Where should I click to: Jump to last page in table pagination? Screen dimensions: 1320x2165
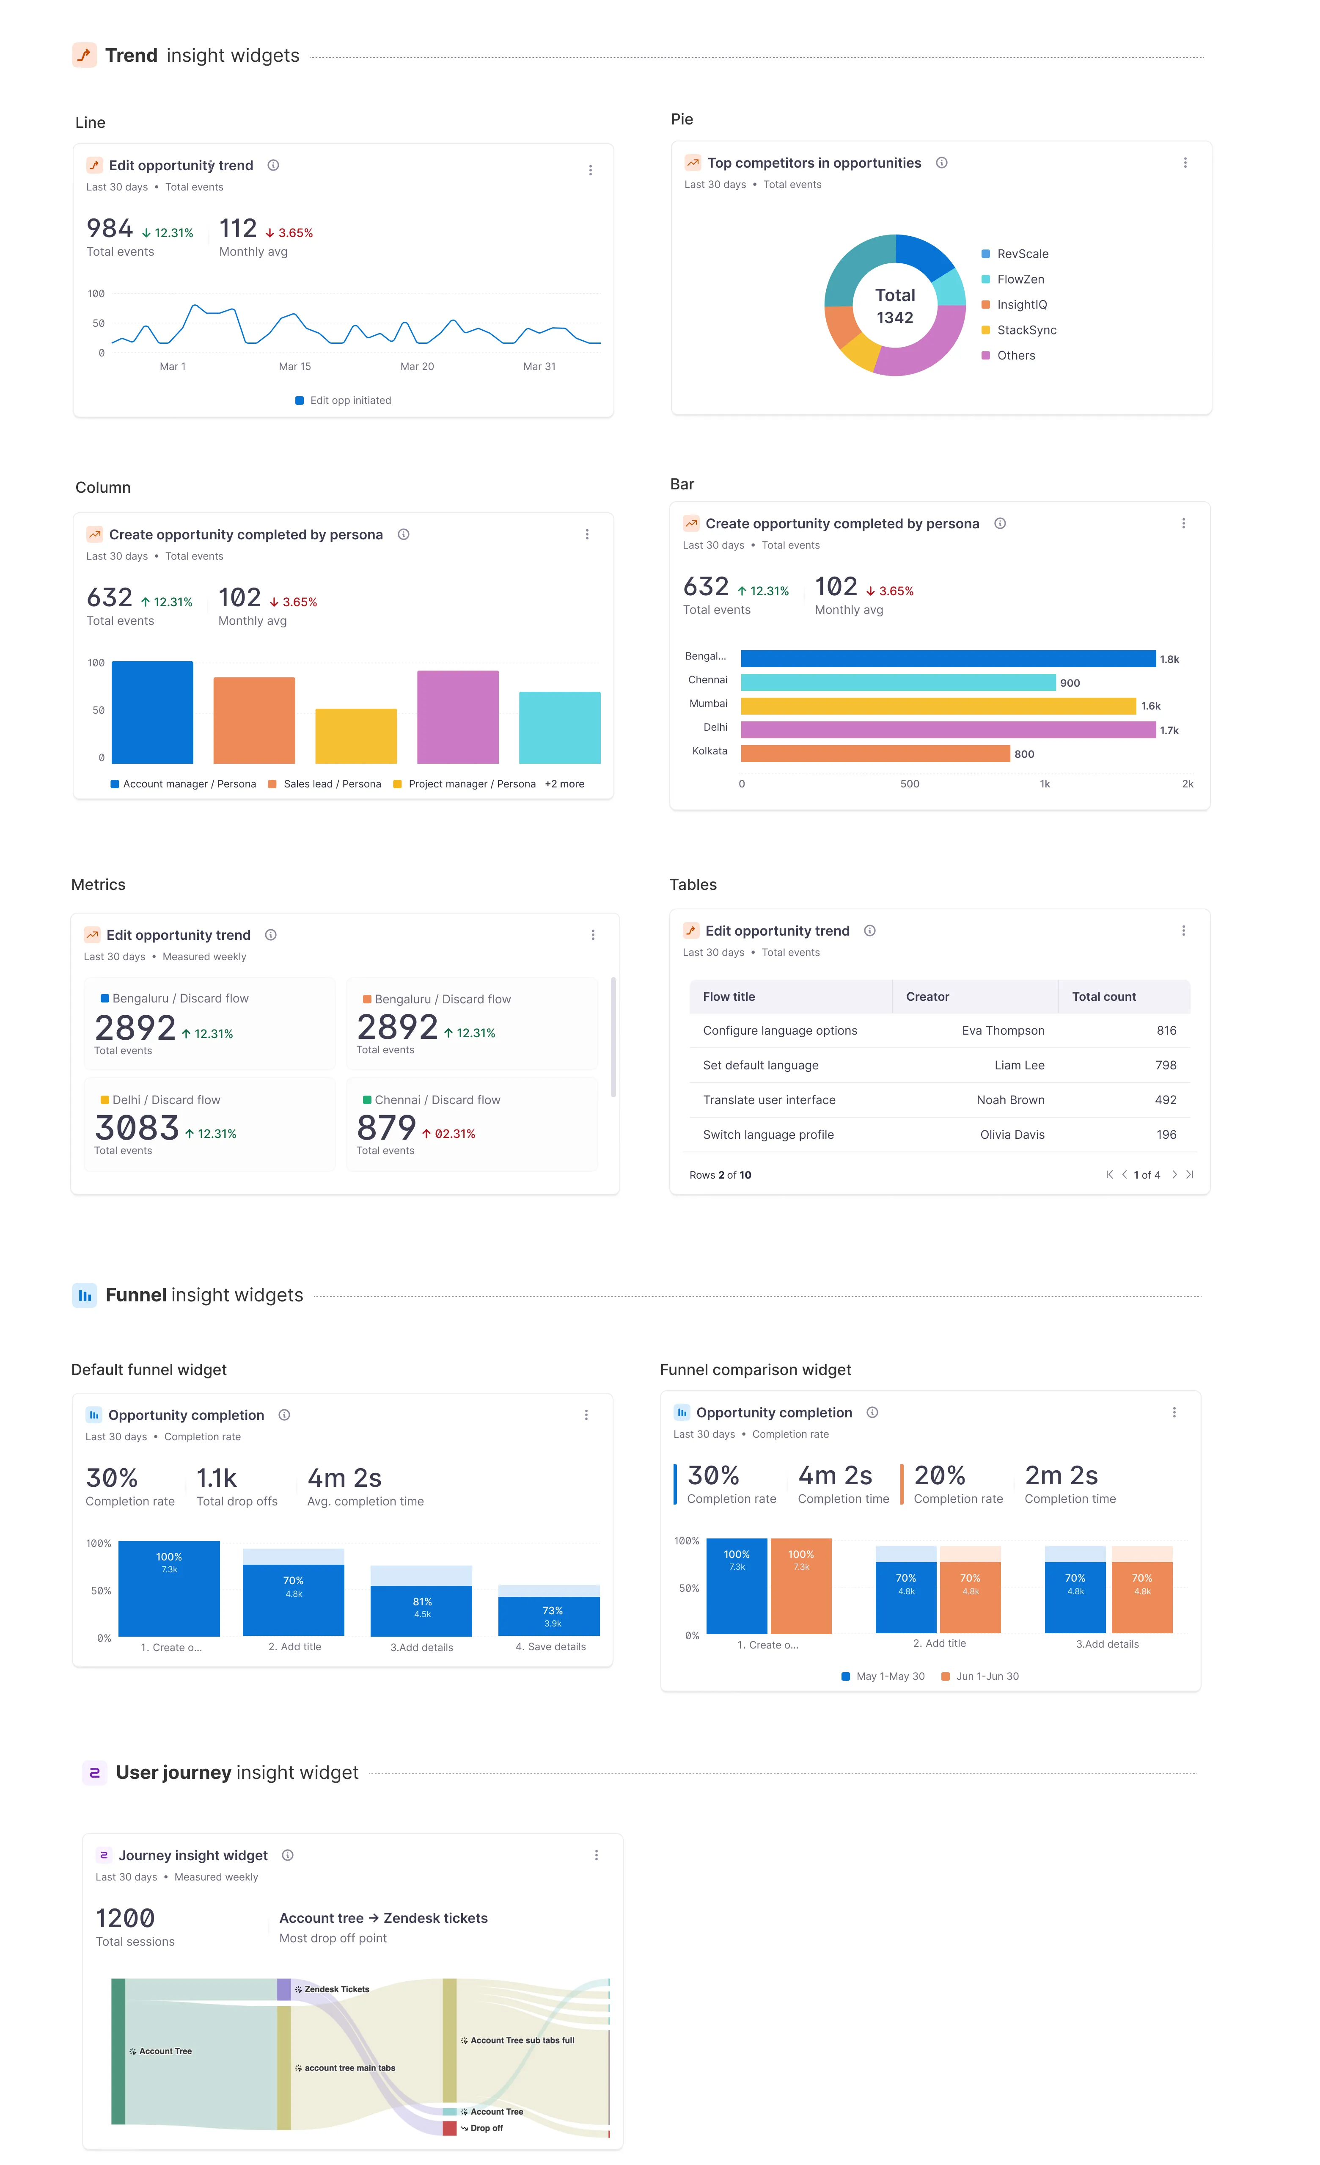point(1190,1175)
